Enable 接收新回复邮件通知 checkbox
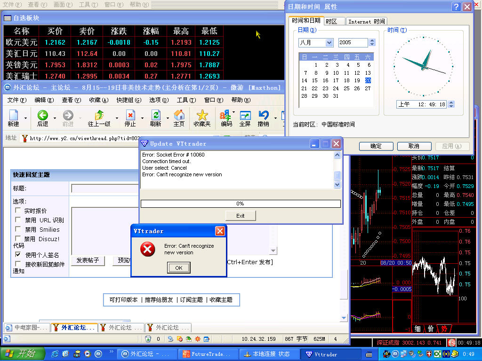The width and height of the screenshot is (482, 361). click(x=18, y=264)
